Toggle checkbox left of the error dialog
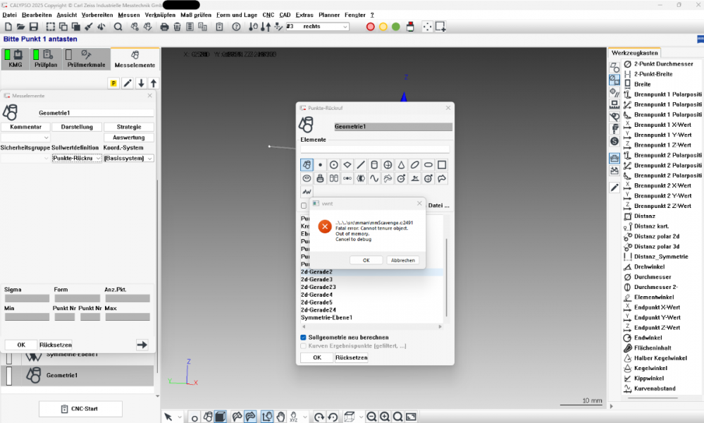704x423 pixels. [304, 206]
